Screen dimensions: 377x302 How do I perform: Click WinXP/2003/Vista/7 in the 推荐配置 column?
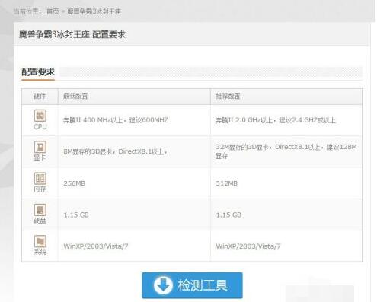pyautogui.click(x=248, y=246)
